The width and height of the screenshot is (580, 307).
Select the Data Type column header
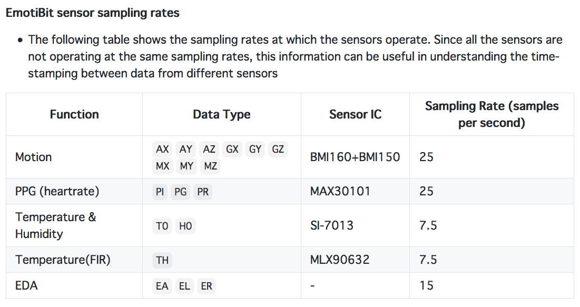222,114
